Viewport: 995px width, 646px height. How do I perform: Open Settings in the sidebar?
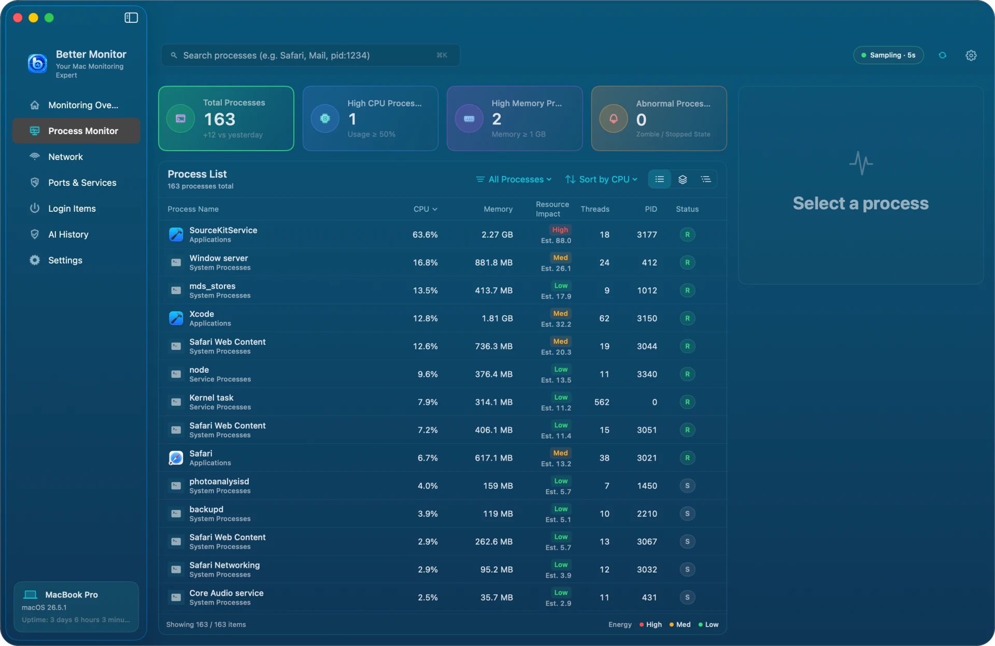(x=76, y=260)
